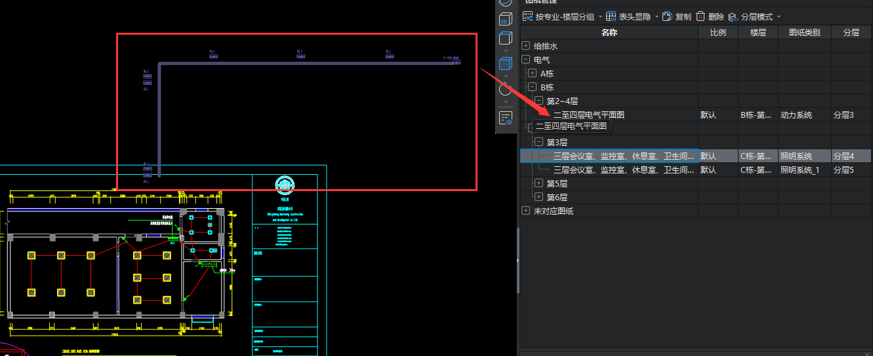
Task: Expand the 未对应图纸 tree node
Action: [525, 211]
